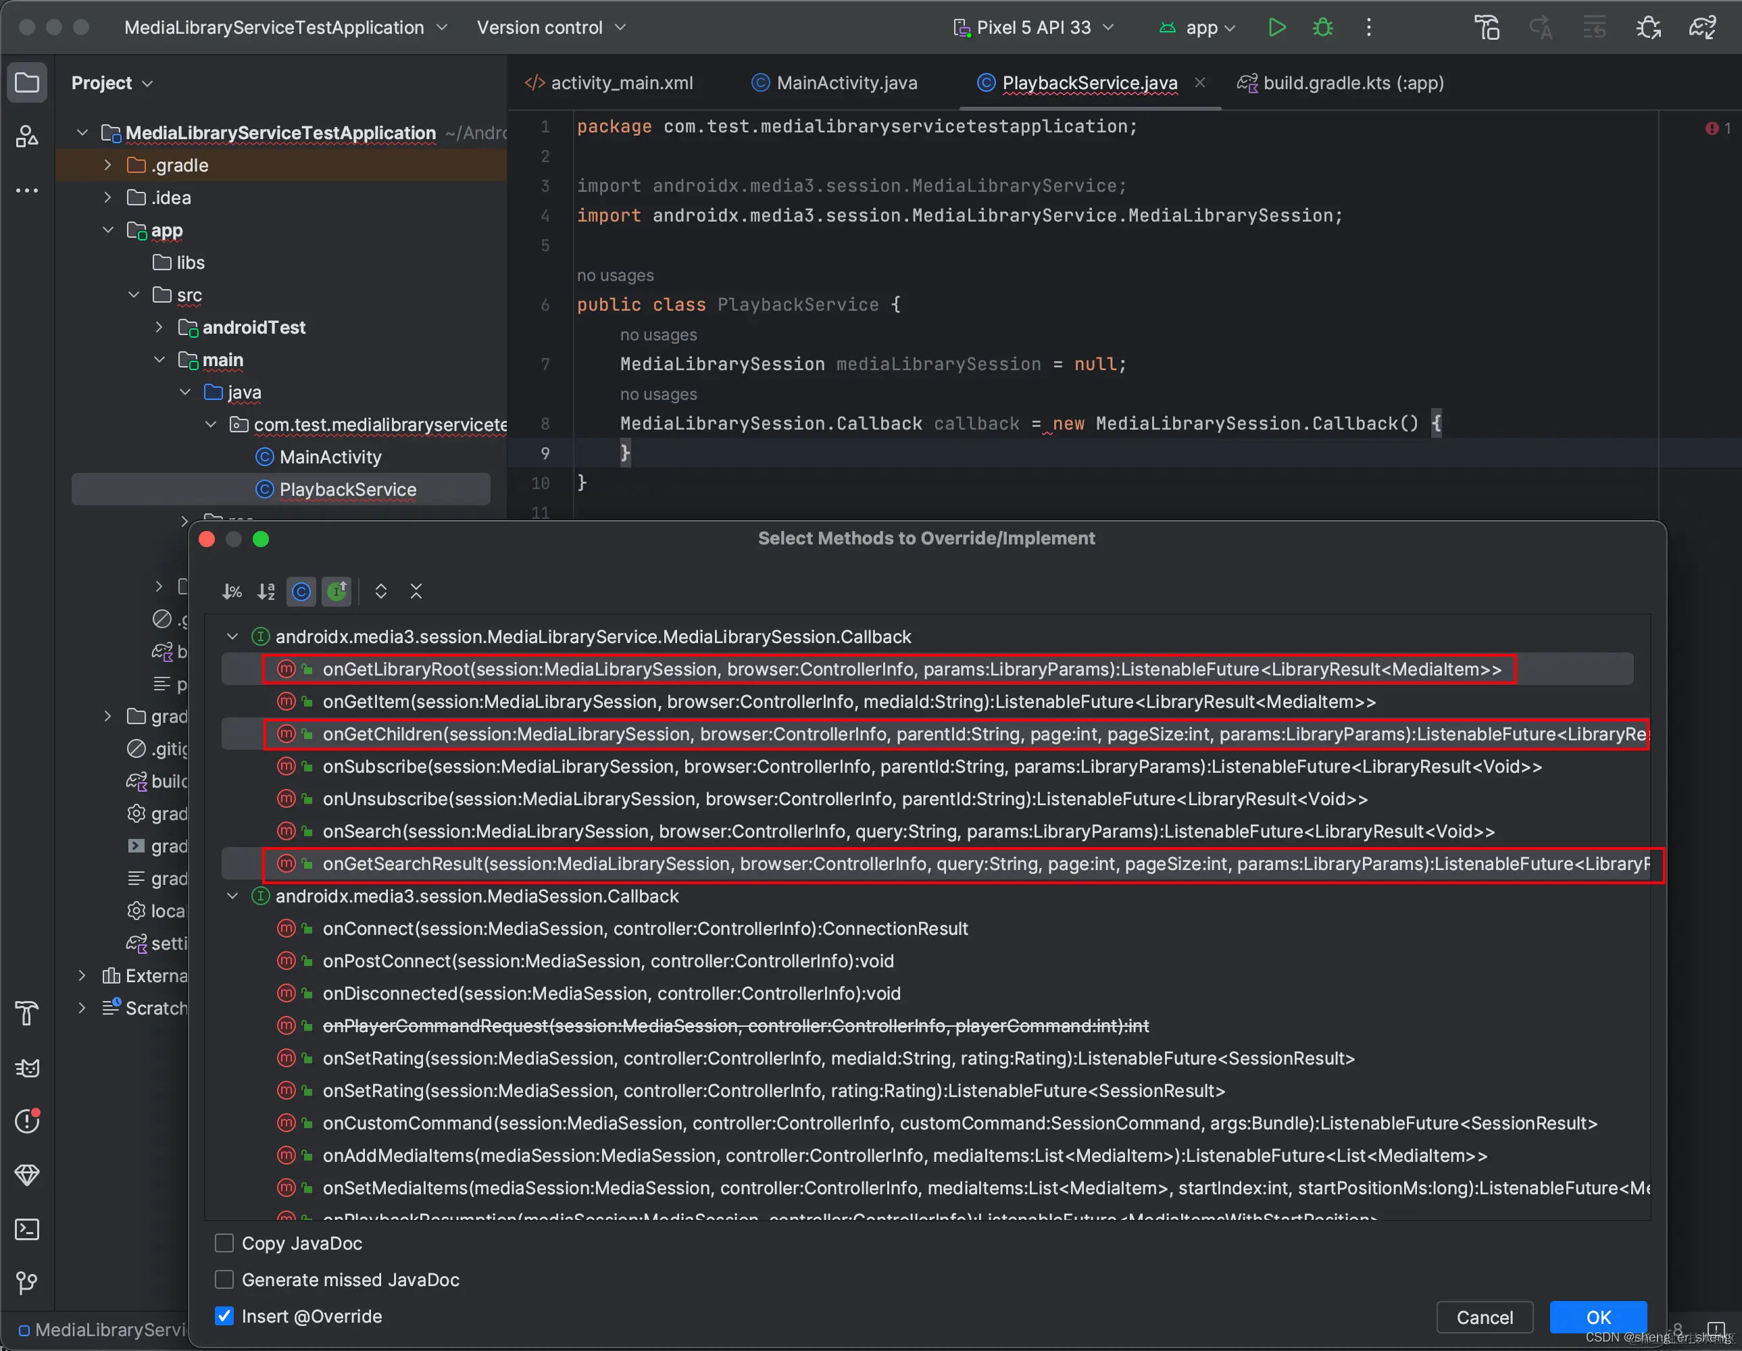Open the Build hammer tool window icon
The width and height of the screenshot is (1742, 1351).
point(27,1014)
